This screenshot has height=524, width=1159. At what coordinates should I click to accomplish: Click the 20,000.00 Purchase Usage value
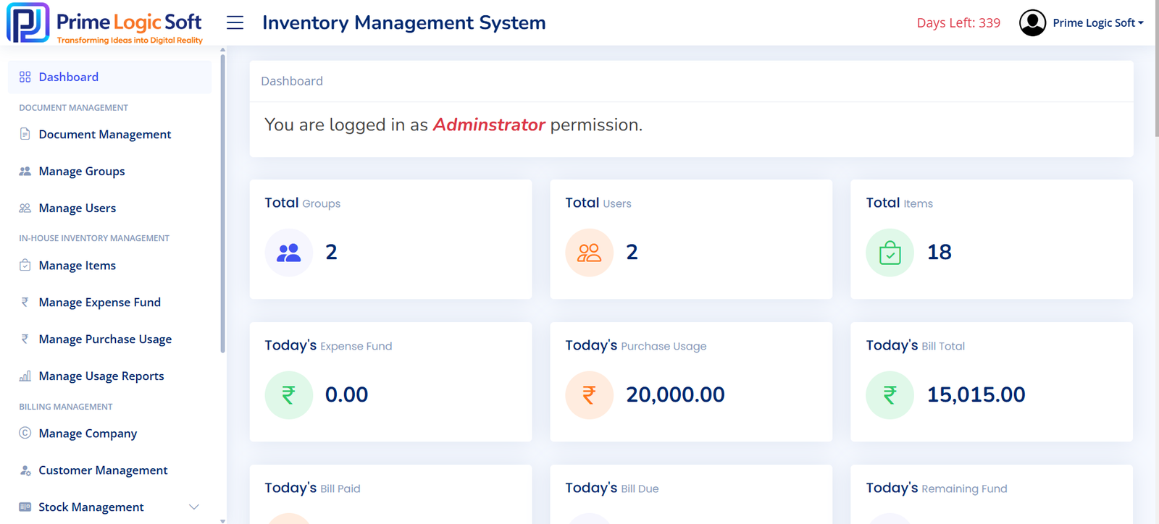675,394
